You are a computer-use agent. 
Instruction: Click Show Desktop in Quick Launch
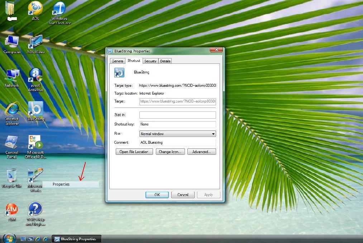[23, 239]
